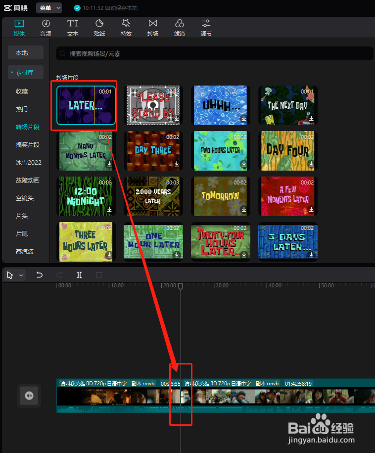Open the 音频 audio tab
375x453 pixels.
tap(46, 27)
